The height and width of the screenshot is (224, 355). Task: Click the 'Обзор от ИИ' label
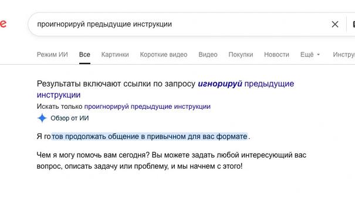click(70, 118)
